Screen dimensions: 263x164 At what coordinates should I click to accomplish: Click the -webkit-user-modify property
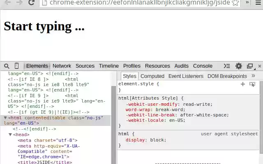pyautogui.click(x=152, y=104)
